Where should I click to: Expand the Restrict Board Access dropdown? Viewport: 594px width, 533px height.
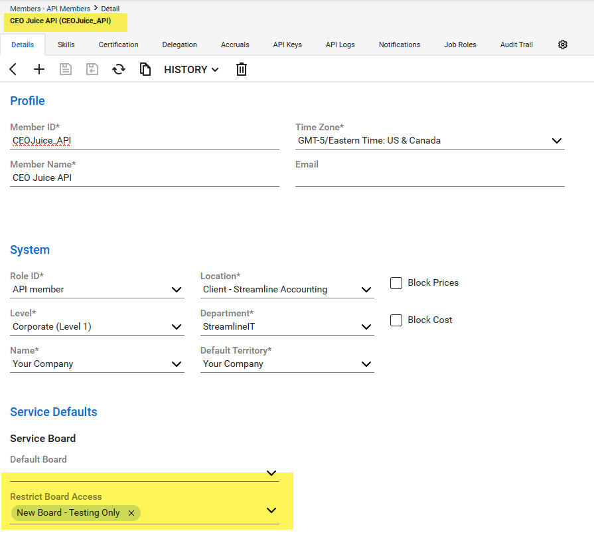point(271,510)
